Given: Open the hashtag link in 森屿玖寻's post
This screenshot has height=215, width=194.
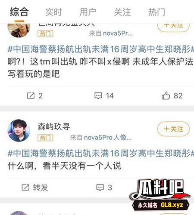Looking at the screenshot, I should tap(101, 153).
